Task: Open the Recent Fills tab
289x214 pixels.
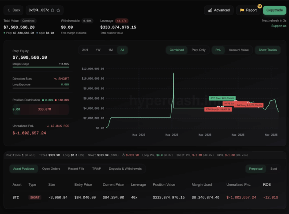Action: click(76, 169)
